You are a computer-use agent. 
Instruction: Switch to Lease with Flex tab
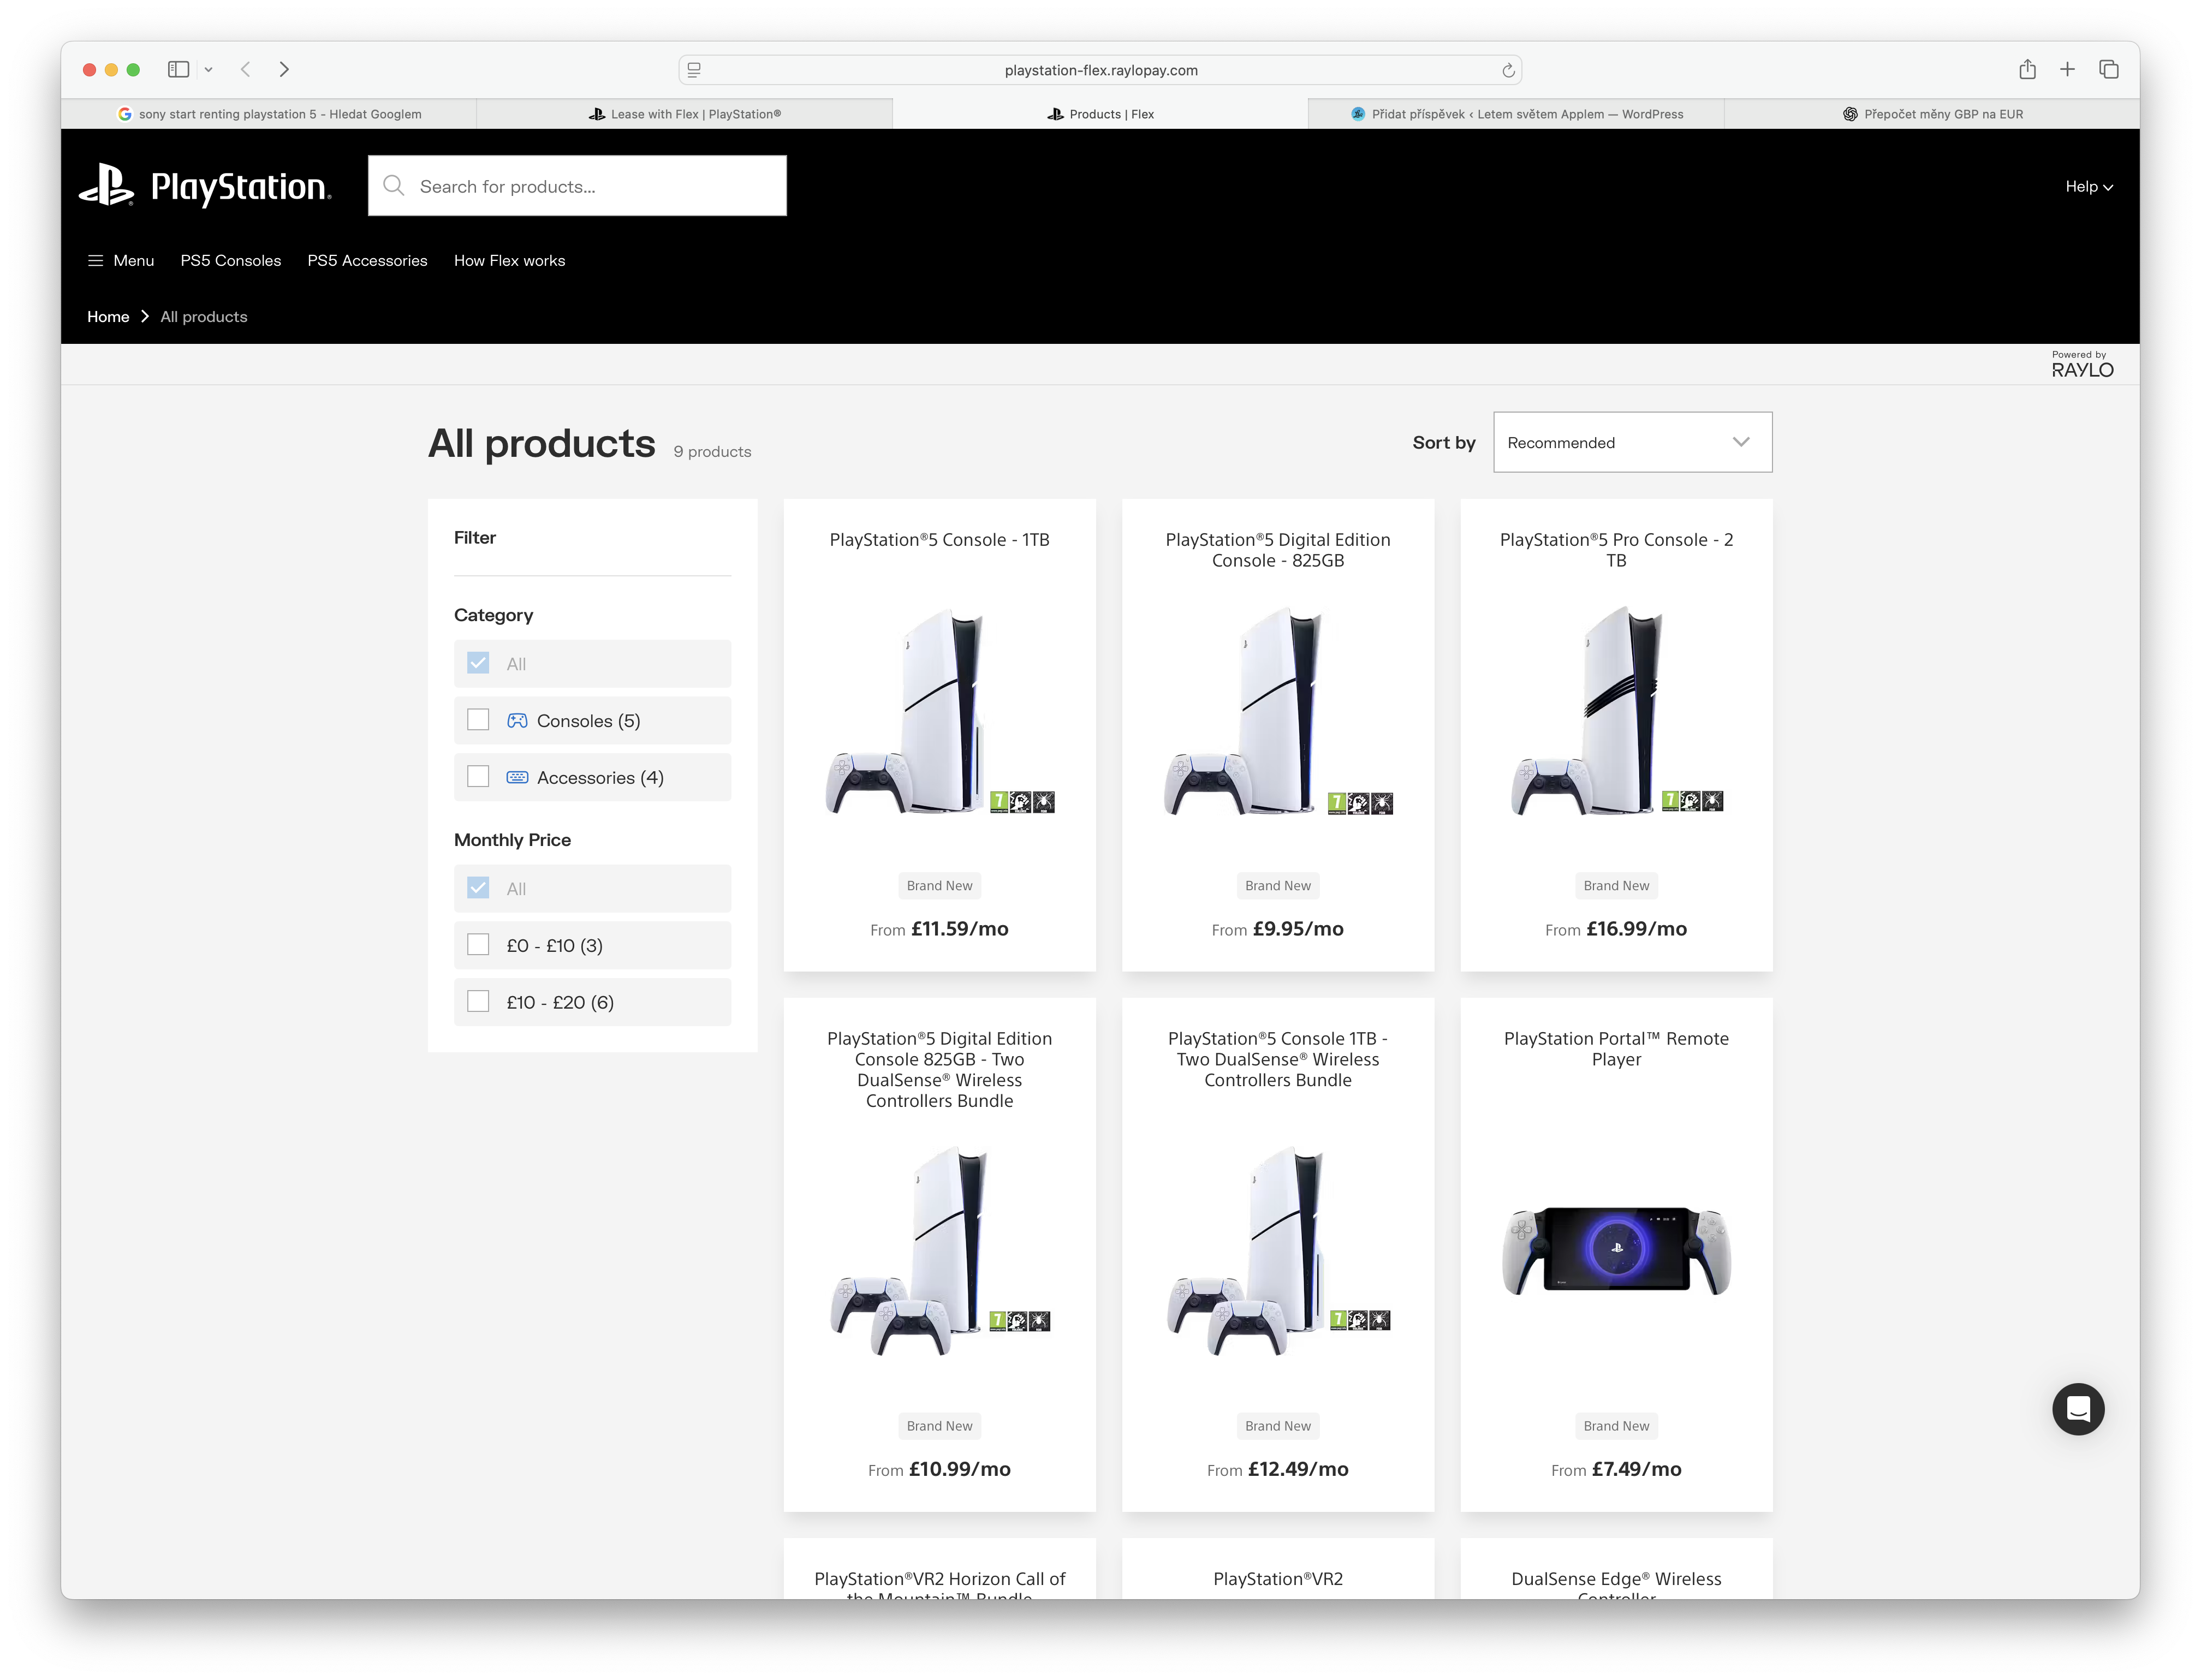(685, 114)
